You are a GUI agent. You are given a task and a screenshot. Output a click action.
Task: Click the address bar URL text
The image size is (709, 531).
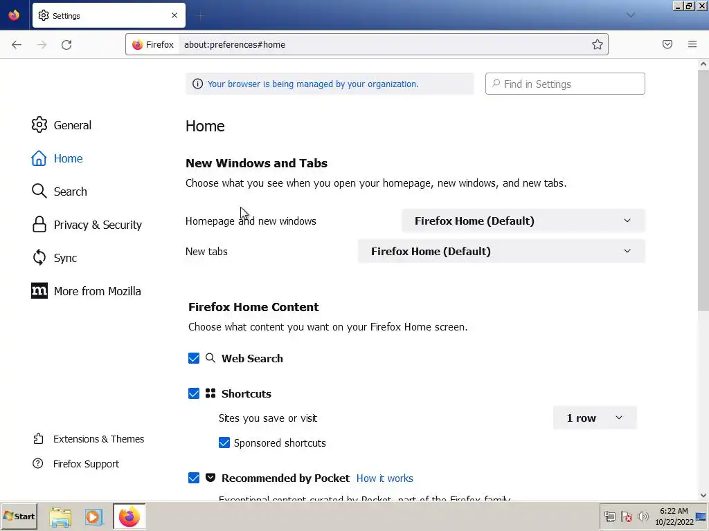coord(235,44)
